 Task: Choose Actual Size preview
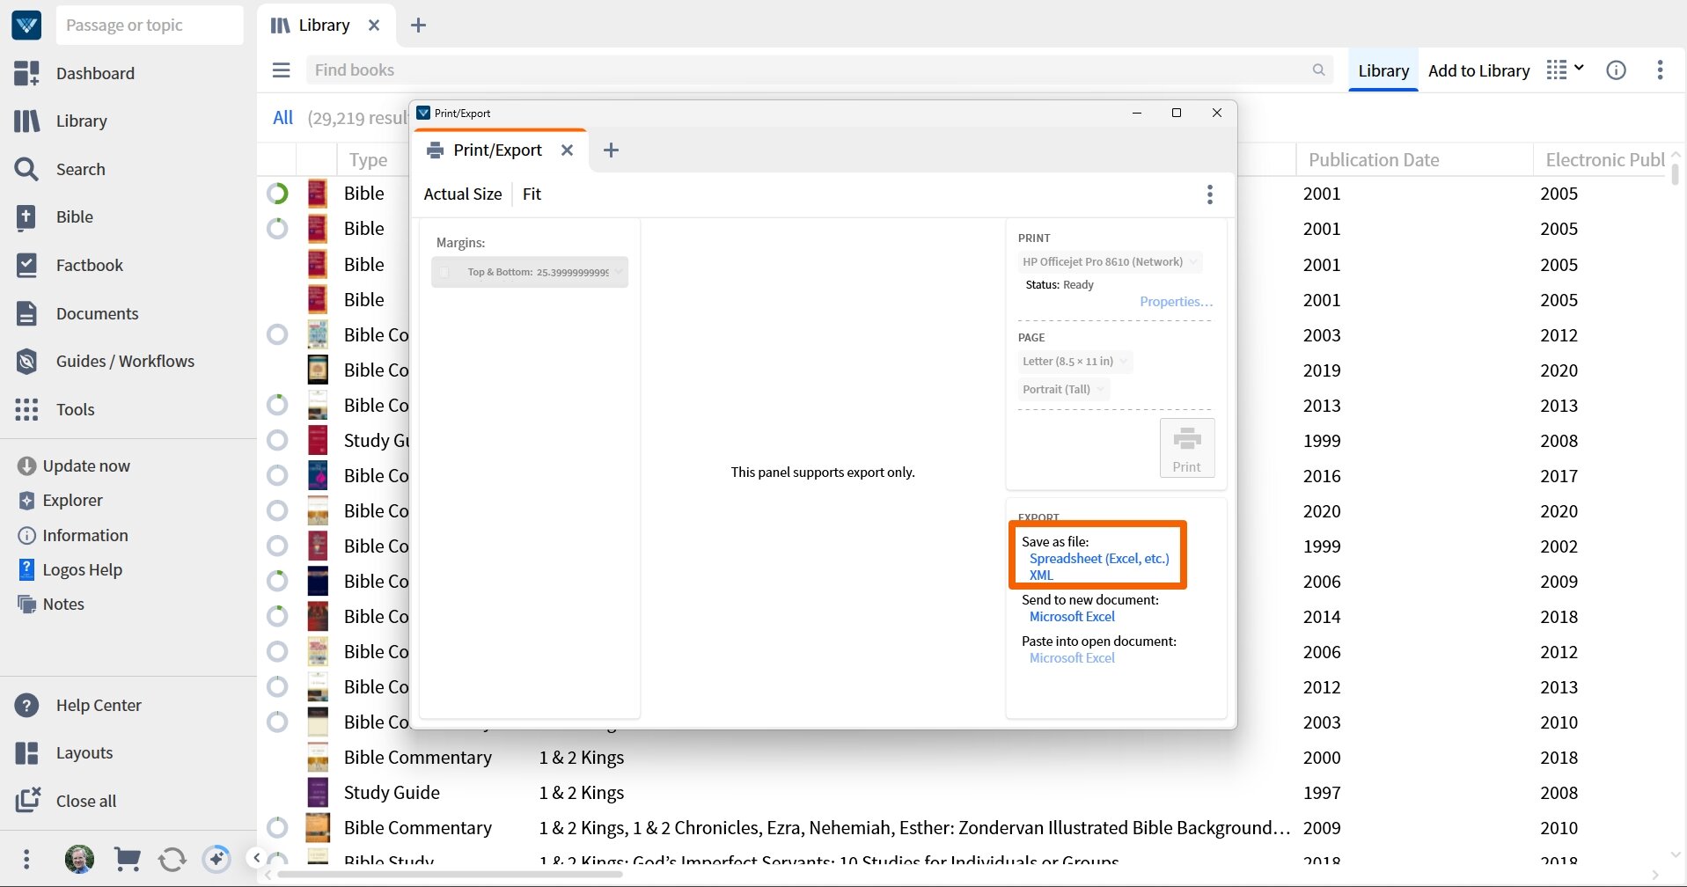[x=462, y=194]
